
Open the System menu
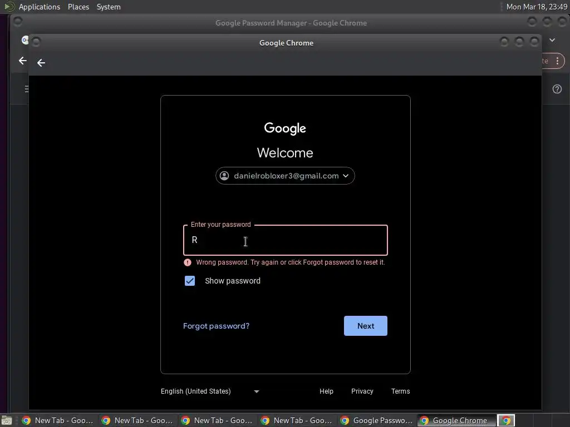(x=109, y=7)
